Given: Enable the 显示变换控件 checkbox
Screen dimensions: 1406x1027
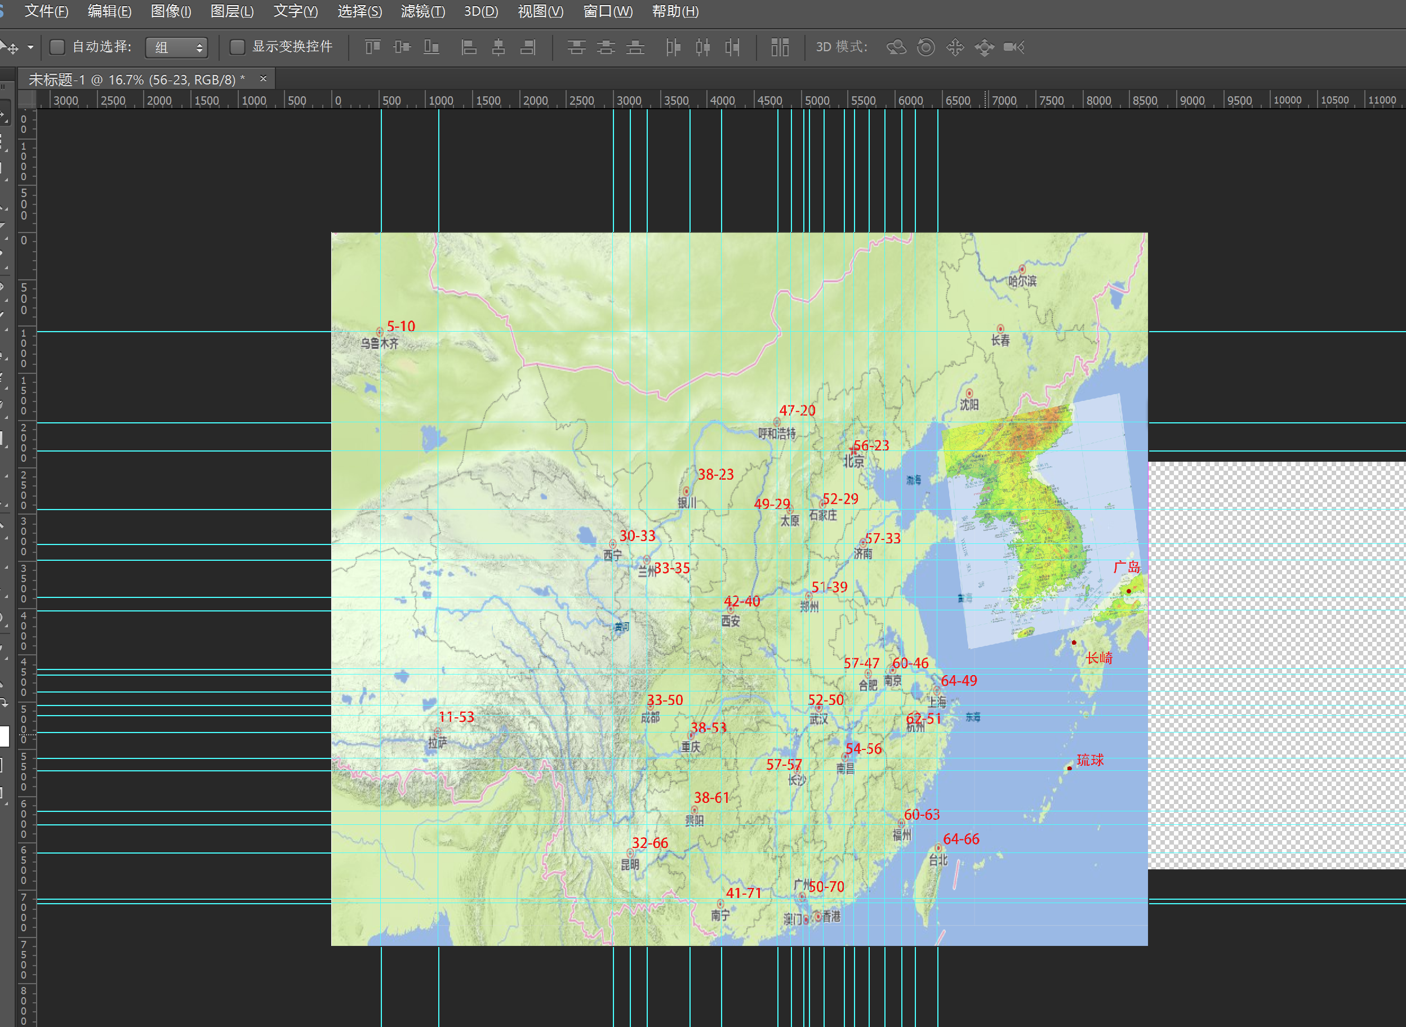Looking at the screenshot, I should tap(237, 47).
